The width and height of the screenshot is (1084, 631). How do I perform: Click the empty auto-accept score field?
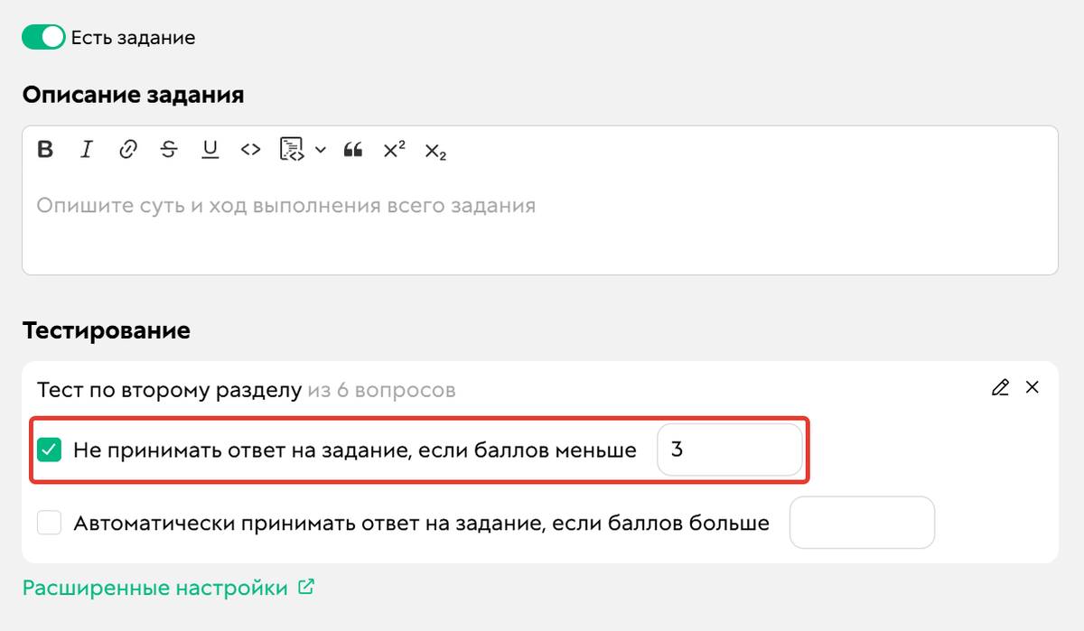pos(862,523)
